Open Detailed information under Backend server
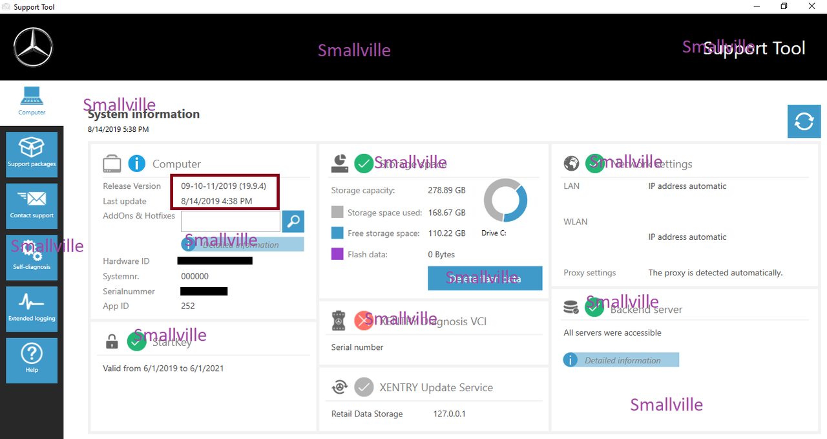 (x=621, y=360)
